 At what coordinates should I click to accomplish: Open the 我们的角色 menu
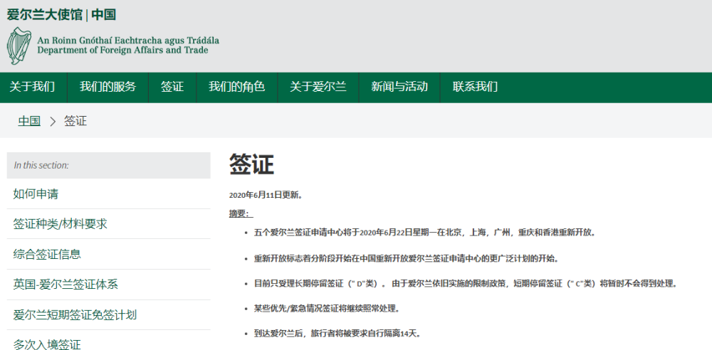click(236, 87)
